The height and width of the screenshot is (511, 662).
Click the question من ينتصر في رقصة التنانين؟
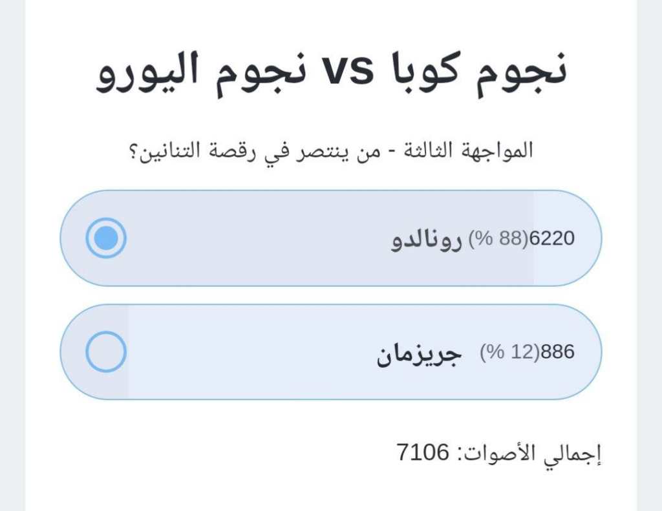[272, 151]
